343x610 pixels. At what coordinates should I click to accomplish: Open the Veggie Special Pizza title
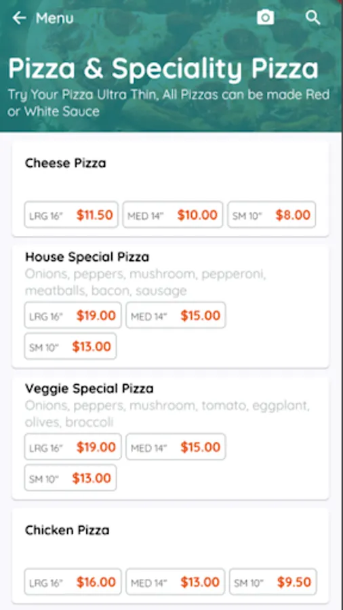pos(89,388)
